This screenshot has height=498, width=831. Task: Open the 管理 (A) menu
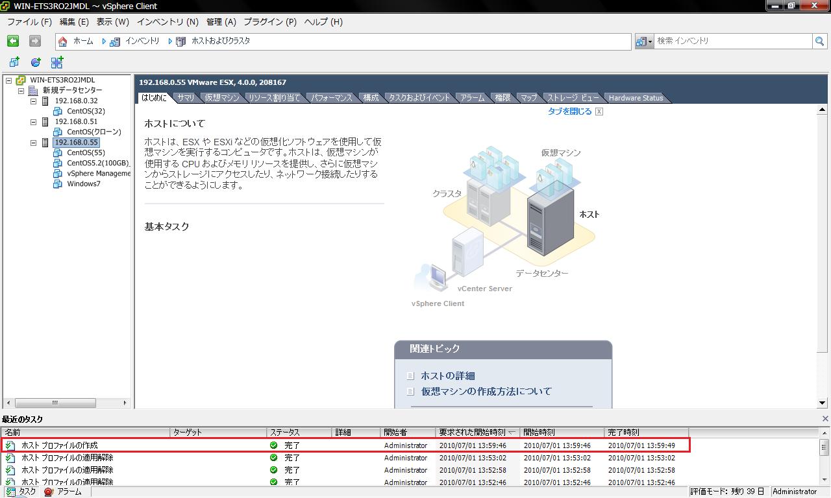click(x=221, y=21)
